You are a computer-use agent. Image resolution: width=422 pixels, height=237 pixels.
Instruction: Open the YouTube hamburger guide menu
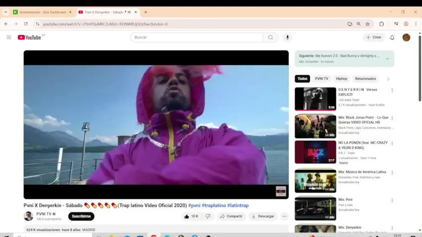click(9, 37)
